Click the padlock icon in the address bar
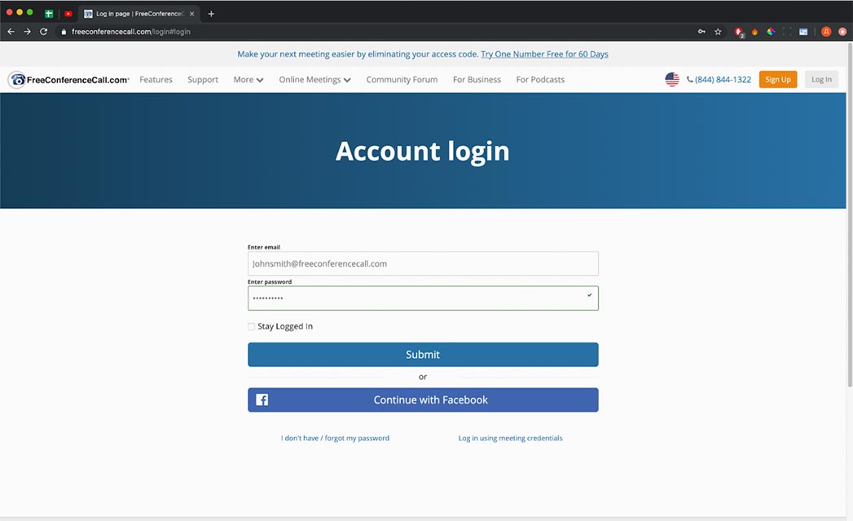853x521 pixels. click(x=63, y=31)
